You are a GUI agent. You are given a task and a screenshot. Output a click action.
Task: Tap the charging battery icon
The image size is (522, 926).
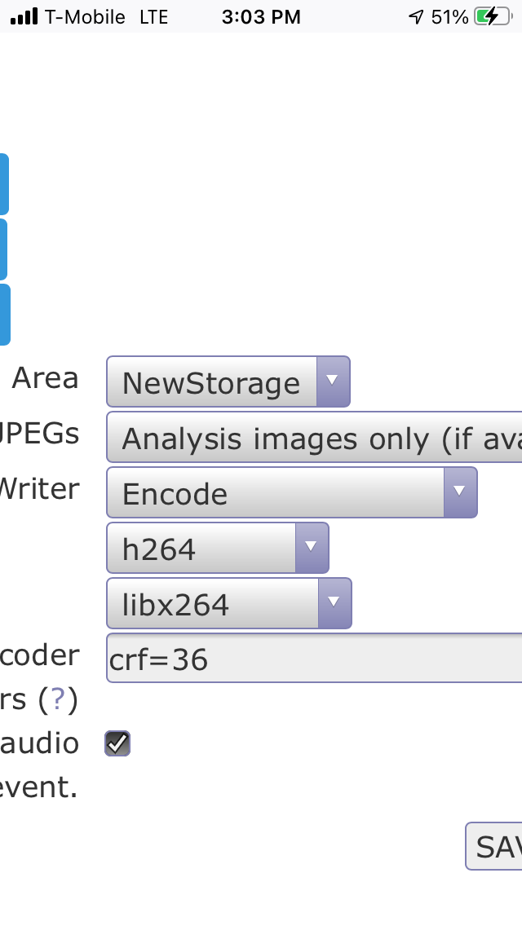coord(493,16)
